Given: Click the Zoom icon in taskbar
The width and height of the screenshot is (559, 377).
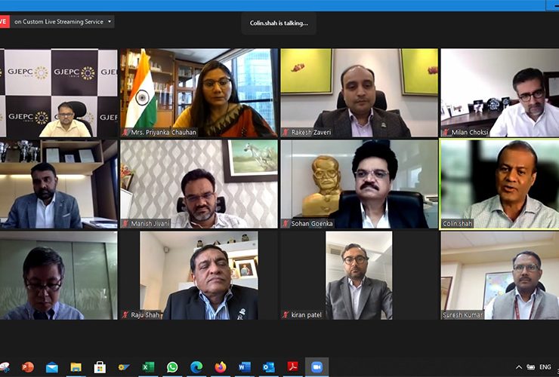Looking at the screenshot, I should pos(317,367).
